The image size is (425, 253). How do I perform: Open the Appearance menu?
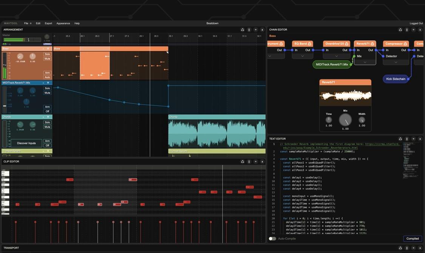click(x=63, y=23)
